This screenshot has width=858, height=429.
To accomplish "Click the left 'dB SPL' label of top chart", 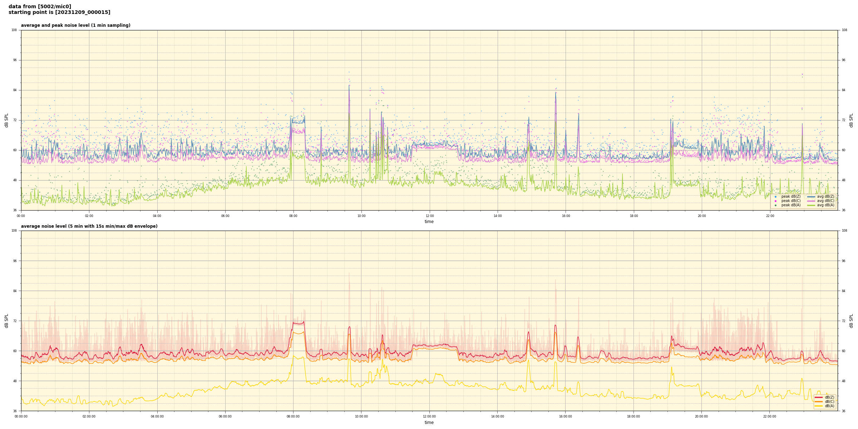I will pyautogui.click(x=6, y=120).
